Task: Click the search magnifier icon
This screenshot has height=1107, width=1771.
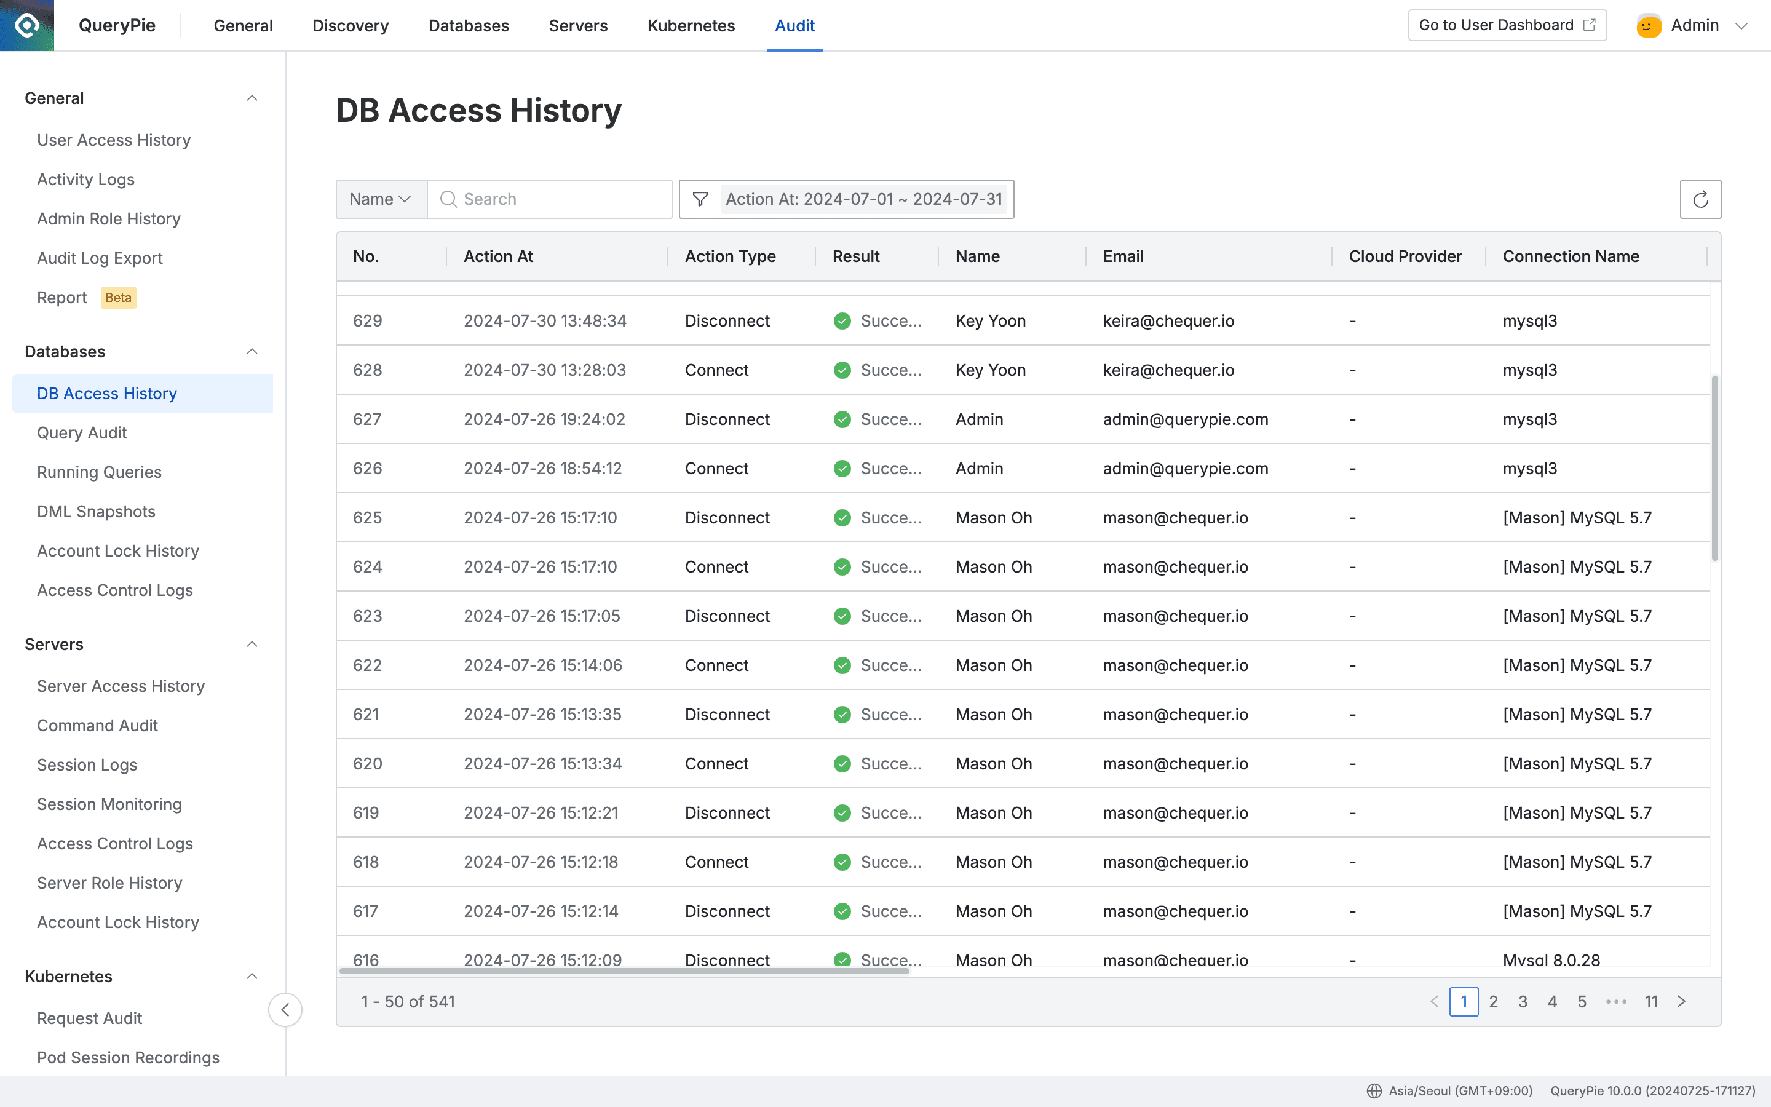Action: pos(448,199)
